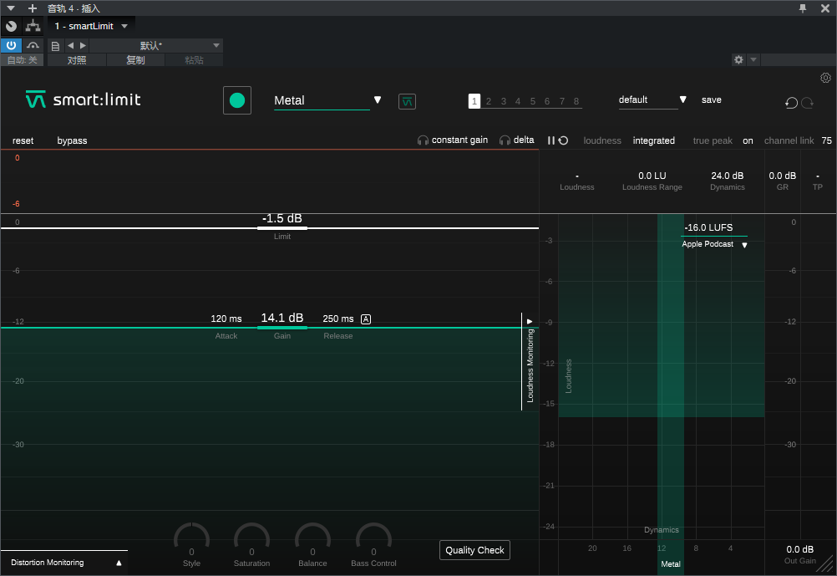Open the preset file page icon

[55, 46]
